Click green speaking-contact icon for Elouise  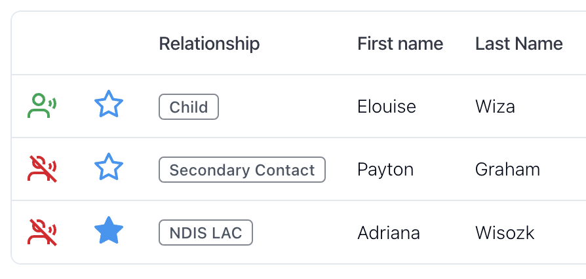[x=42, y=106]
